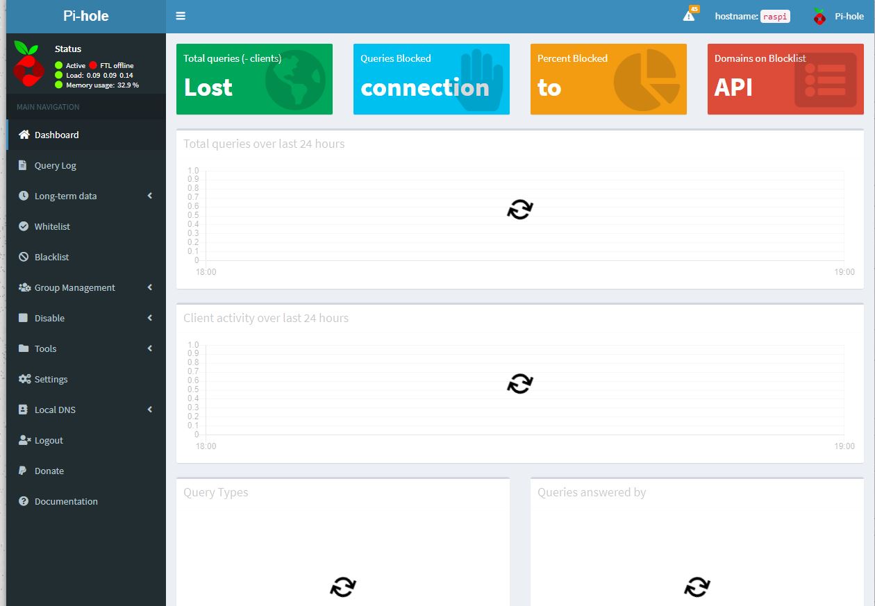Click the Local DNS address-book icon
Screen dimensions: 875x606
click(24, 410)
